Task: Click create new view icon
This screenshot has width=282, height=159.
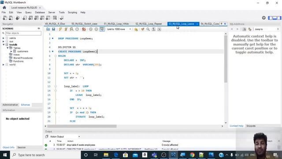Action: [x=36, y=18]
